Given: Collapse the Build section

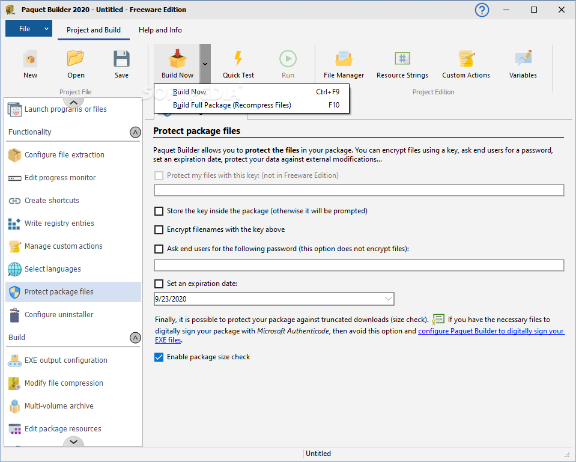Looking at the screenshot, I should click(135, 338).
